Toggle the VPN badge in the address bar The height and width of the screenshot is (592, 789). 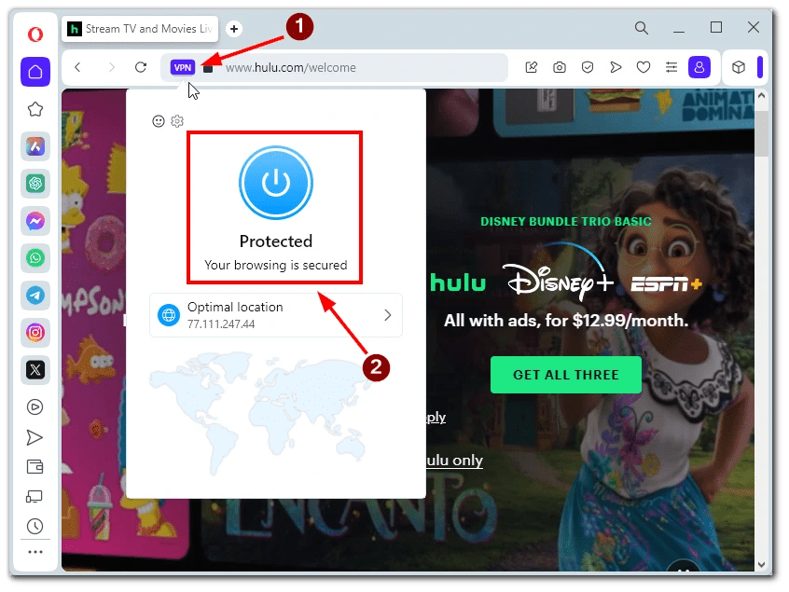click(x=183, y=67)
